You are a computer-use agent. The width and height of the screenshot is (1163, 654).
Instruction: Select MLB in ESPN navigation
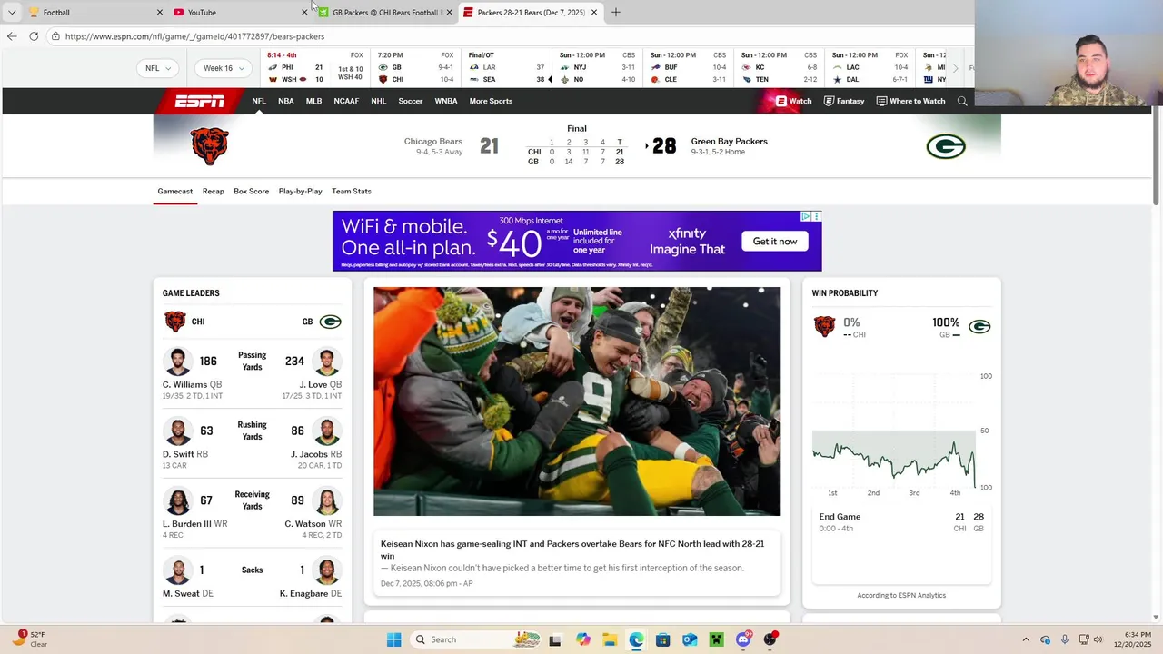[313, 101]
